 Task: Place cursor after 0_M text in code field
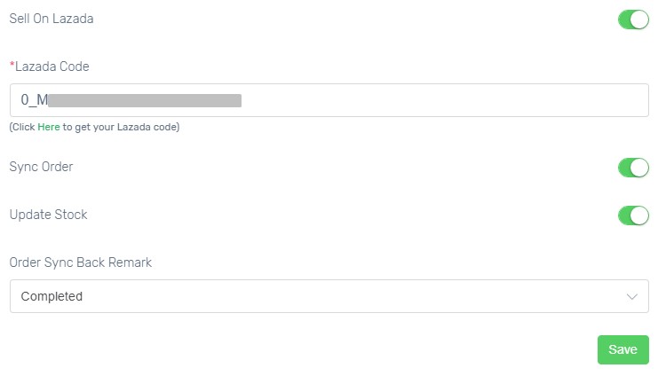point(48,100)
